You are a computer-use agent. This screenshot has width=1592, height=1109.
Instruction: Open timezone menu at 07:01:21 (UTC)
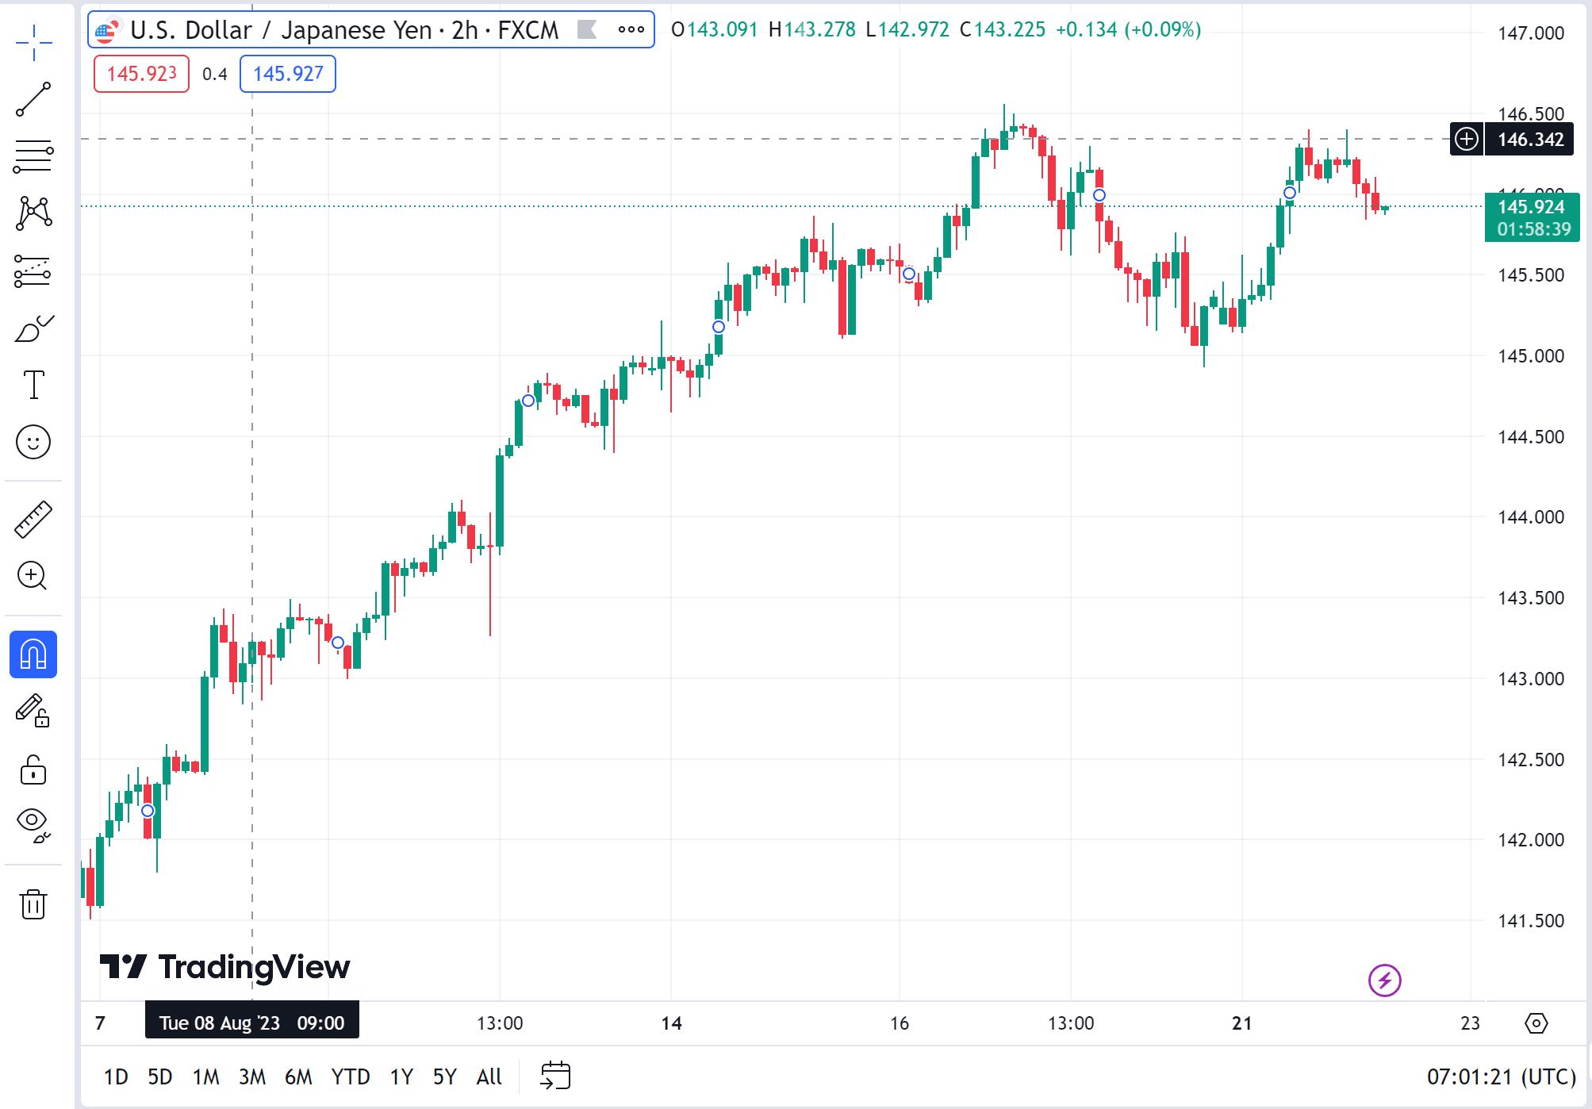point(1501,1076)
